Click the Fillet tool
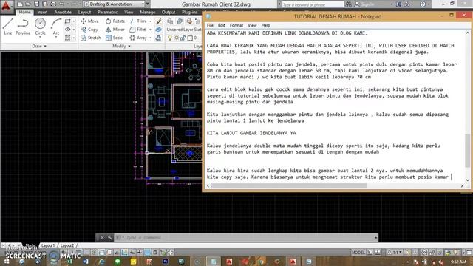 (138, 30)
